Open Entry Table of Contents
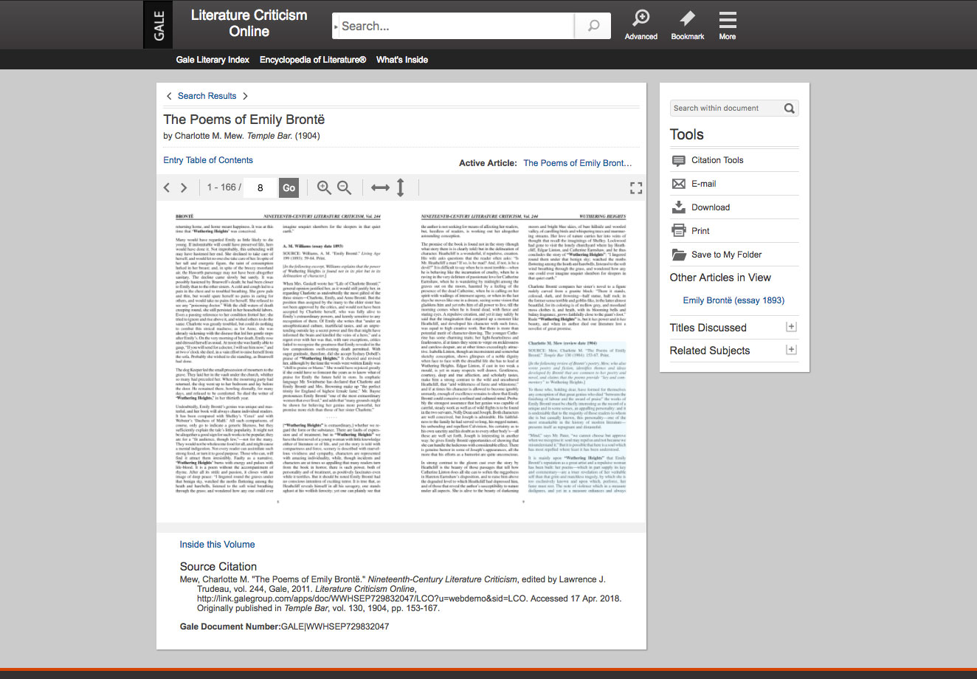The image size is (977, 679). (x=208, y=160)
